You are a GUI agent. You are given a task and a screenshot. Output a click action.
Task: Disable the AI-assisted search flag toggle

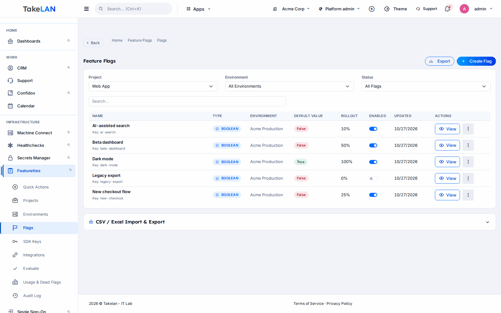[x=373, y=129]
